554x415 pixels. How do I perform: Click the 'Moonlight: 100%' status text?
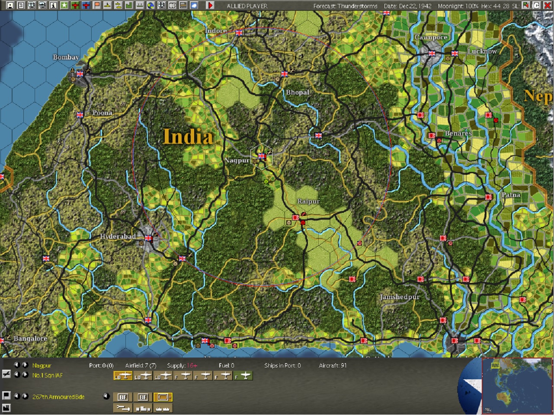click(x=458, y=6)
